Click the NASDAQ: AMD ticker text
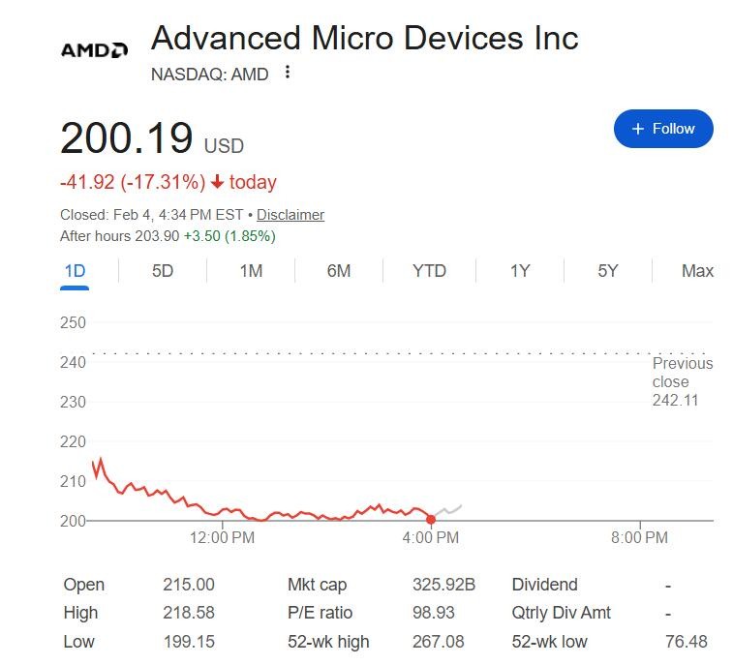This screenshot has height=665, width=733. [210, 75]
